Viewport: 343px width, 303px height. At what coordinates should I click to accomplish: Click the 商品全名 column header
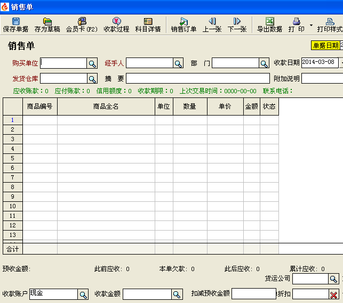(106, 107)
